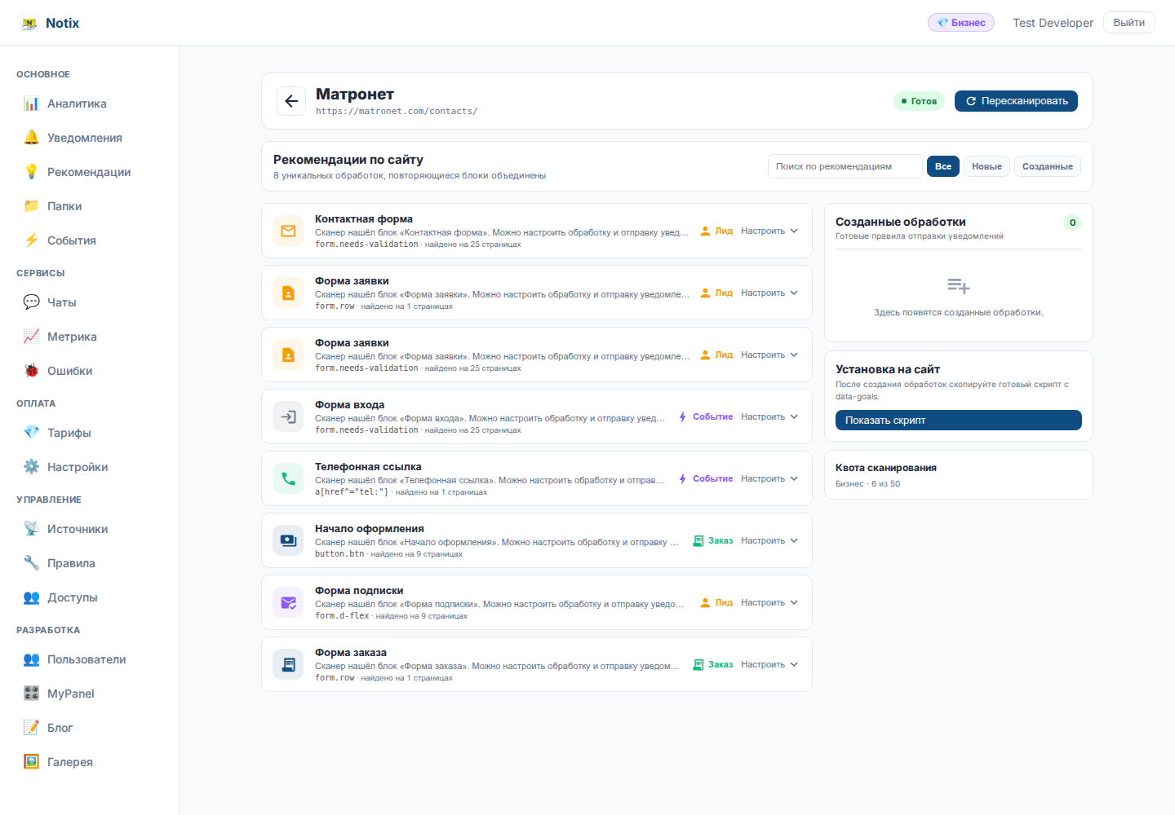Click the Бизнес plan badge

click(x=961, y=23)
